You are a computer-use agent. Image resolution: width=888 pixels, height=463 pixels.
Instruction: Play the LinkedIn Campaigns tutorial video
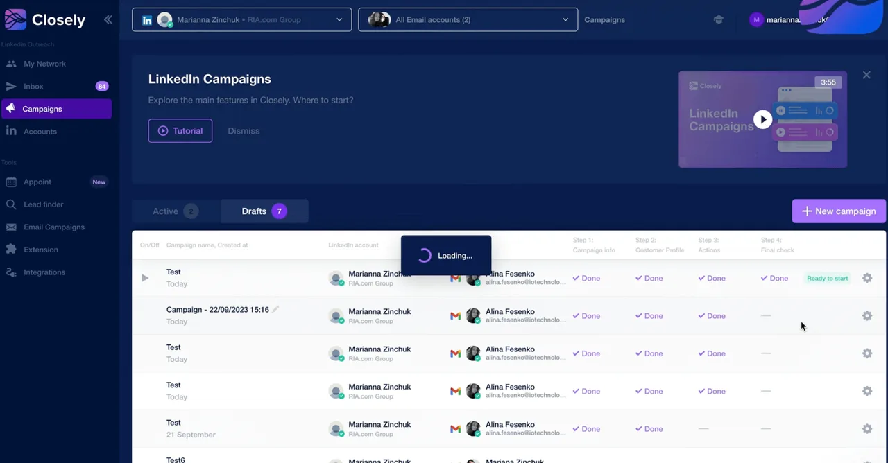pos(762,119)
